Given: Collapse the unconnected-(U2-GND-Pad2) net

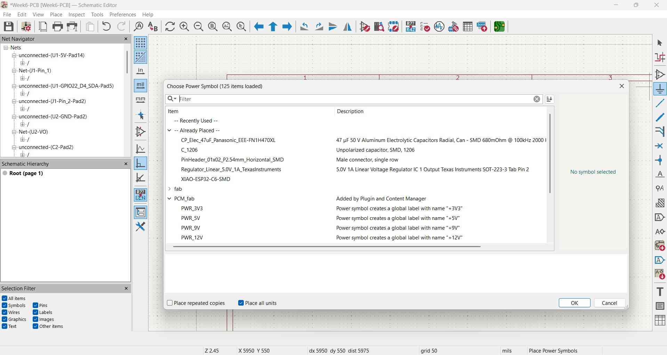Looking at the screenshot, I should coord(14,117).
